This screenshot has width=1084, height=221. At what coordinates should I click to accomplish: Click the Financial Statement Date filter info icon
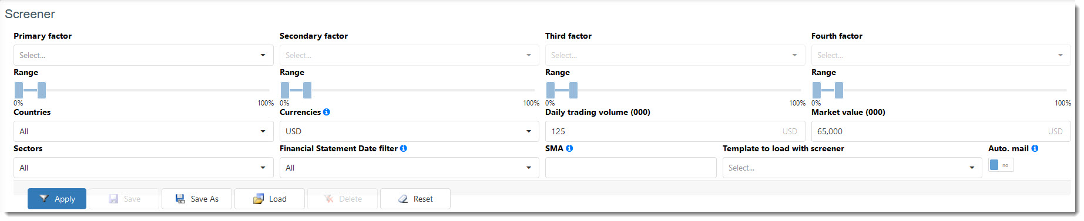pos(404,148)
